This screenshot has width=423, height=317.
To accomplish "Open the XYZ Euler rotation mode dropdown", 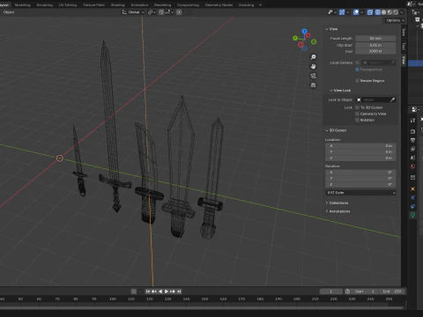I will (x=360, y=193).
